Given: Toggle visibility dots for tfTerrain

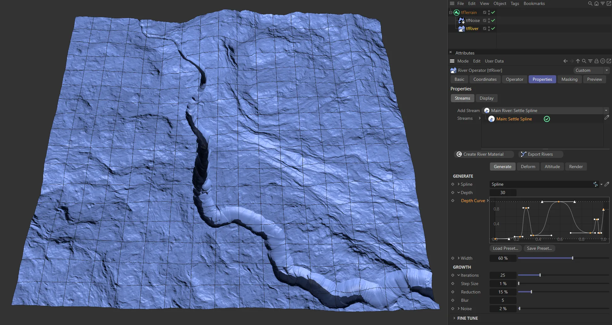Looking at the screenshot, I should (489, 12).
